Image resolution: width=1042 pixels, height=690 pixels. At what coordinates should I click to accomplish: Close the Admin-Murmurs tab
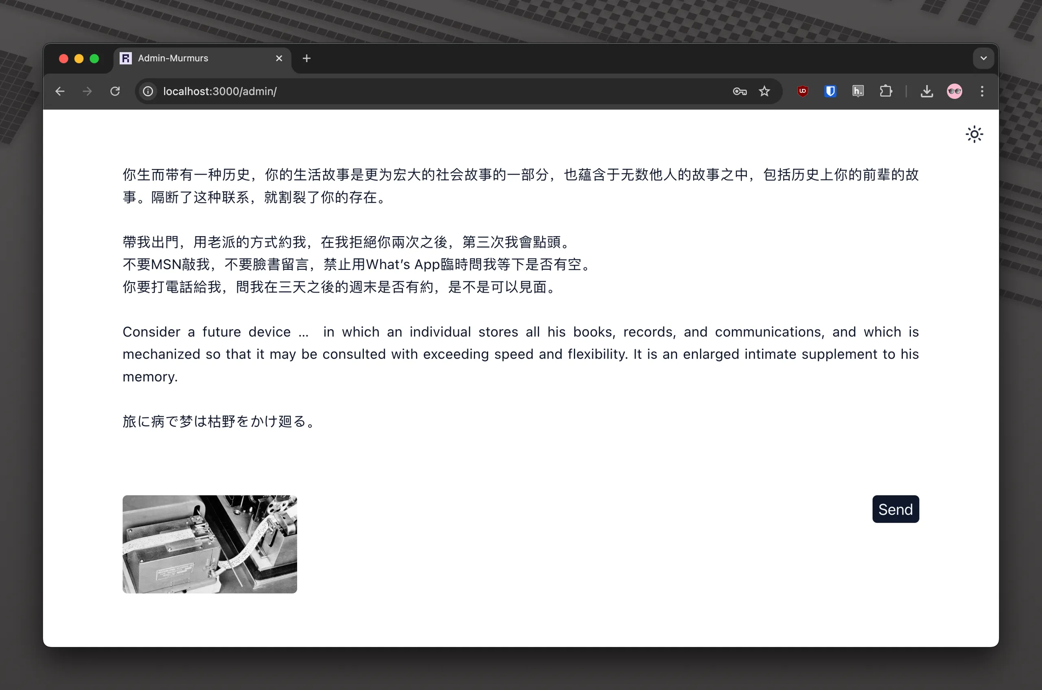click(279, 58)
